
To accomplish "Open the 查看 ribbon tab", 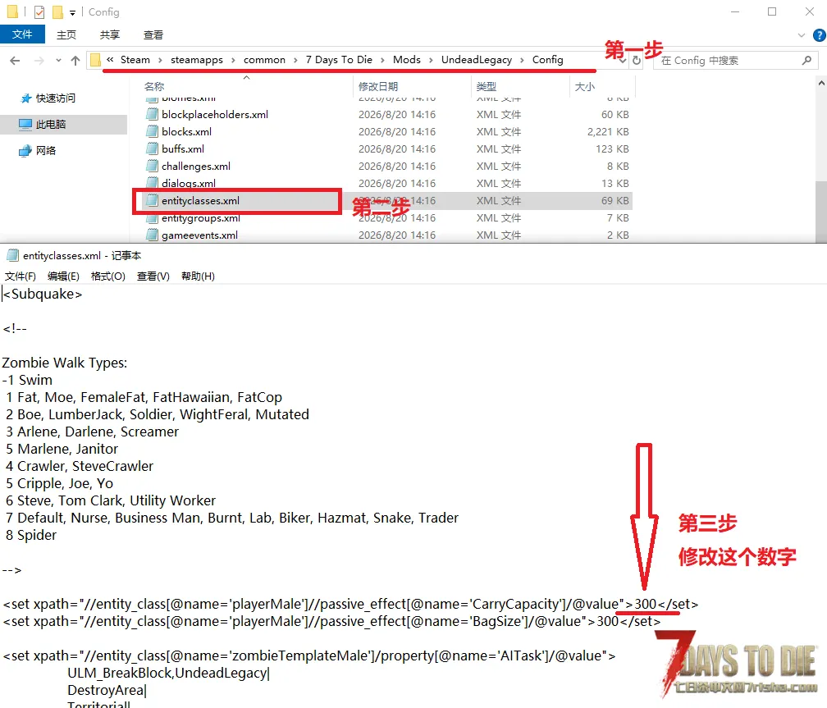I will pos(153,34).
